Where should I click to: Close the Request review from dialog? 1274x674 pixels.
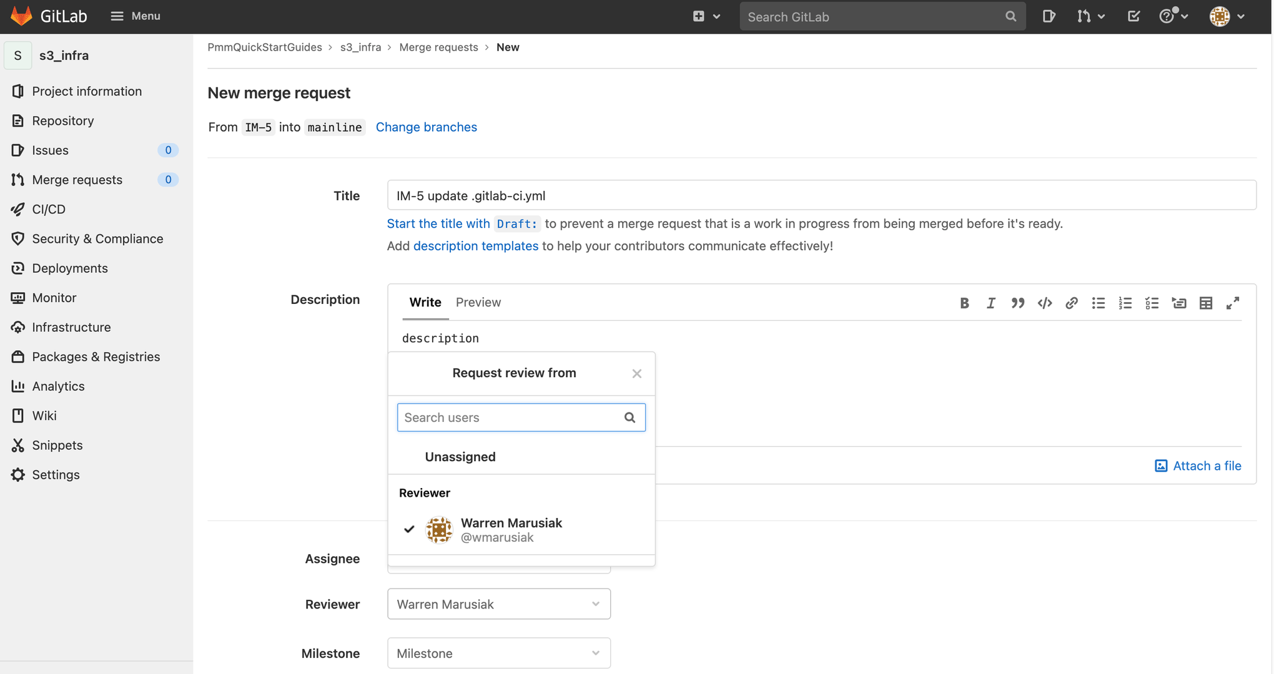pyautogui.click(x=637, y=373)
